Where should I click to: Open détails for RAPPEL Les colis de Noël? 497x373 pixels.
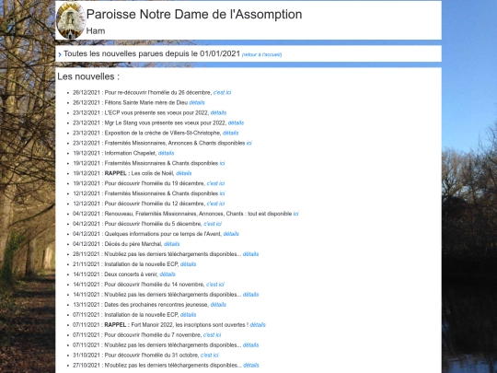(184, 173)
